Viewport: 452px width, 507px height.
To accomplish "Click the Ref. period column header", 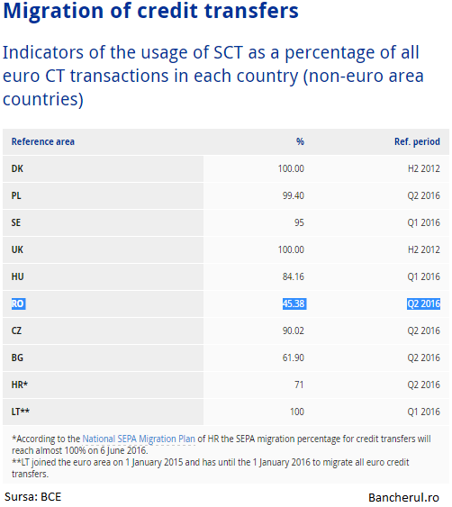I will pos(417,141).
